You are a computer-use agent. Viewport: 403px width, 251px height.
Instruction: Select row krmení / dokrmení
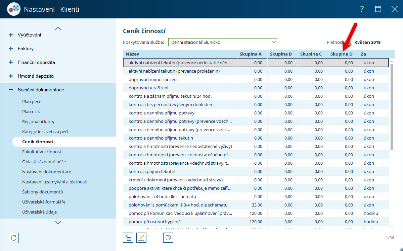click(x=256, y=180)
